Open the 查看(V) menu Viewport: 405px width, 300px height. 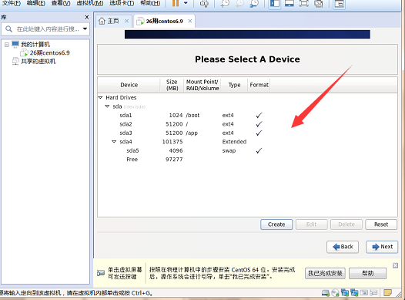click(61, 3)
